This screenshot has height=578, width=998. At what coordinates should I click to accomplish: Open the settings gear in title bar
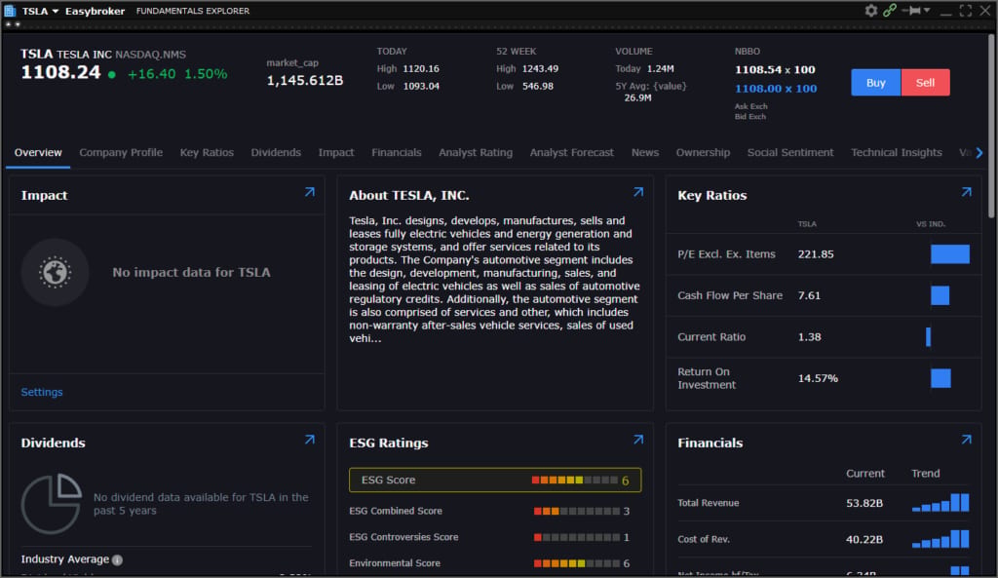pos(870,10)
